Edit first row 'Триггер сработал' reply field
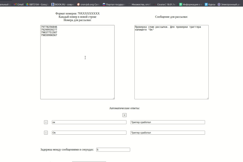This screenshot has height=162, width=243. 168,122
